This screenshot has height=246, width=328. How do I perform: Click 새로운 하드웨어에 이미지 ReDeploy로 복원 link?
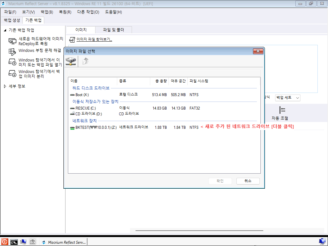41,41
